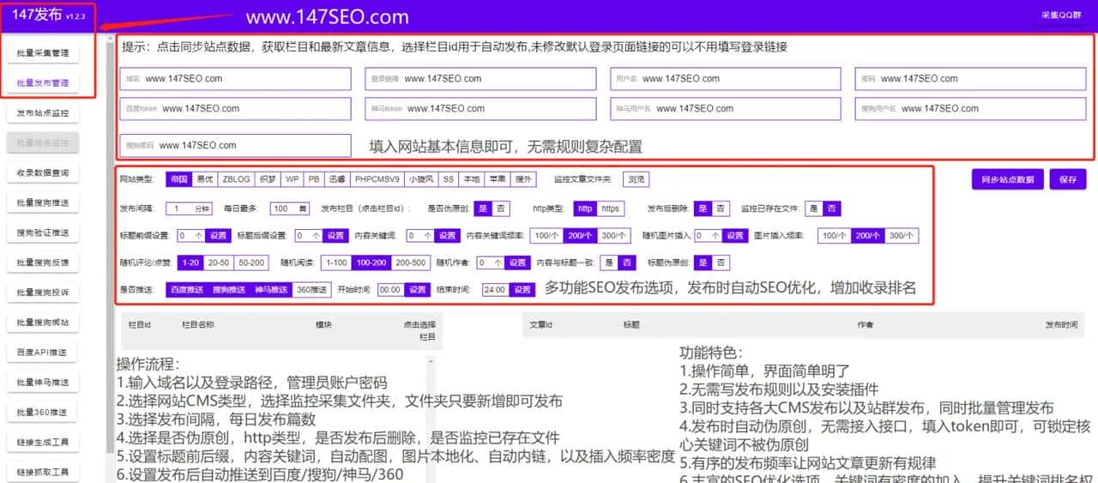1098x483 pixels.
Task: Select ZBLOG website type
Action: click(236, 179)
